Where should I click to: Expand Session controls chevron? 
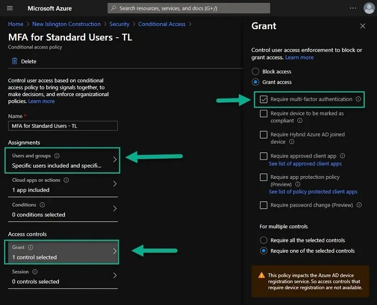(x=115, y=275)
